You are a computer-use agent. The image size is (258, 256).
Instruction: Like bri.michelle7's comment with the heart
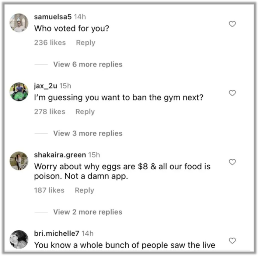click(232, 241)
